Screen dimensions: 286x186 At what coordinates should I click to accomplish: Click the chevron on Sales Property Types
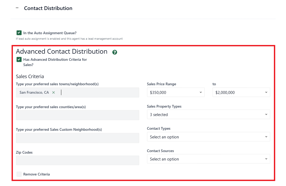[267, 114]
